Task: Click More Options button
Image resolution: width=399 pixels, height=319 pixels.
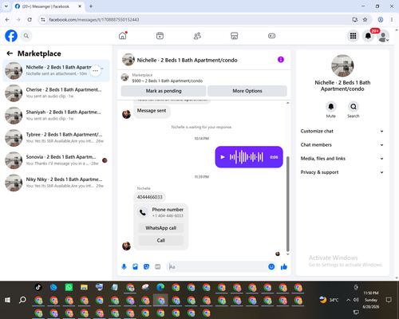Action: [247, 91]
